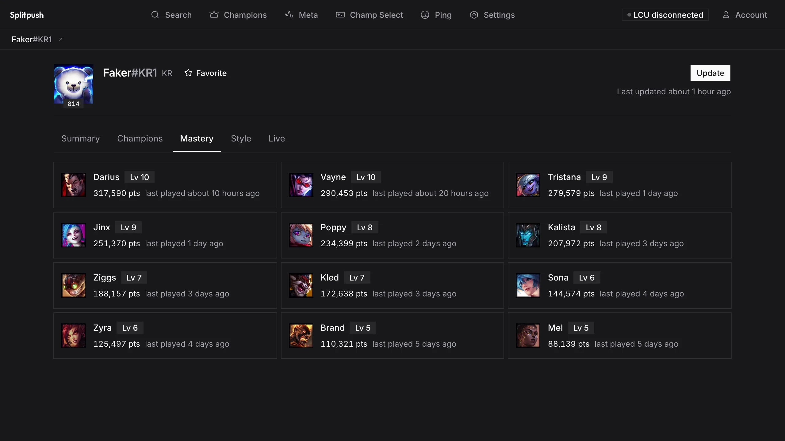Select the Mastery tab

[197, 138]
